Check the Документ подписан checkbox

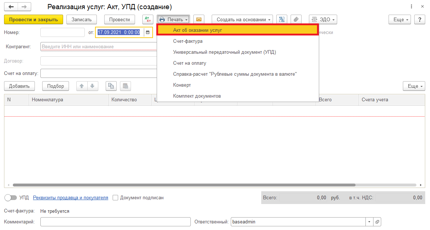coord(116,197)
